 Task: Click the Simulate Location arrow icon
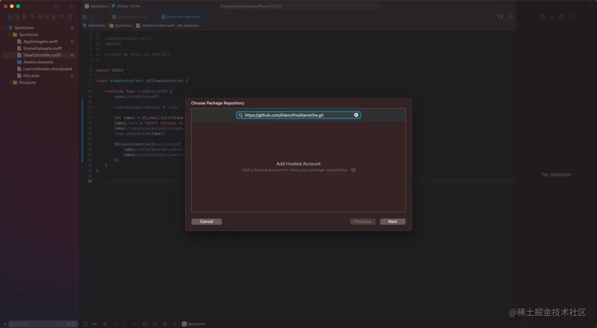(x=174, y=324)
